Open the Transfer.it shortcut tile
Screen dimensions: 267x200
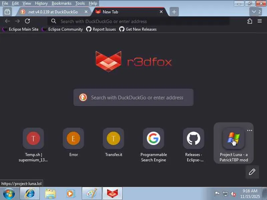tap(113, 143)
